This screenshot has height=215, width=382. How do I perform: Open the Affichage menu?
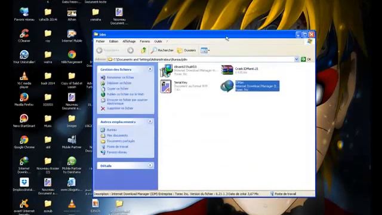point(129,41)
